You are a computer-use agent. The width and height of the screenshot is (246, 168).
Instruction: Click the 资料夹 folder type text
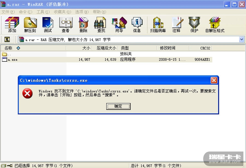tap(126, 54)
